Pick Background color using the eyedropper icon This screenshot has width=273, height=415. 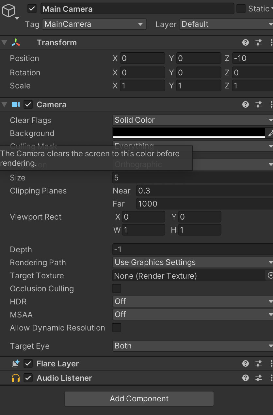pos(270,133)
